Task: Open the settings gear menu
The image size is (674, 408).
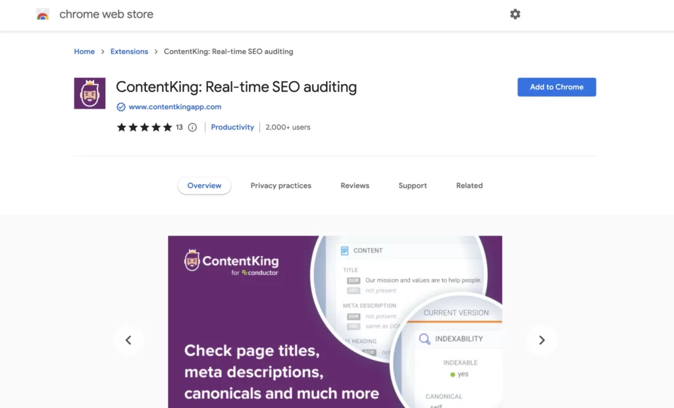Action: pos(515,14)
